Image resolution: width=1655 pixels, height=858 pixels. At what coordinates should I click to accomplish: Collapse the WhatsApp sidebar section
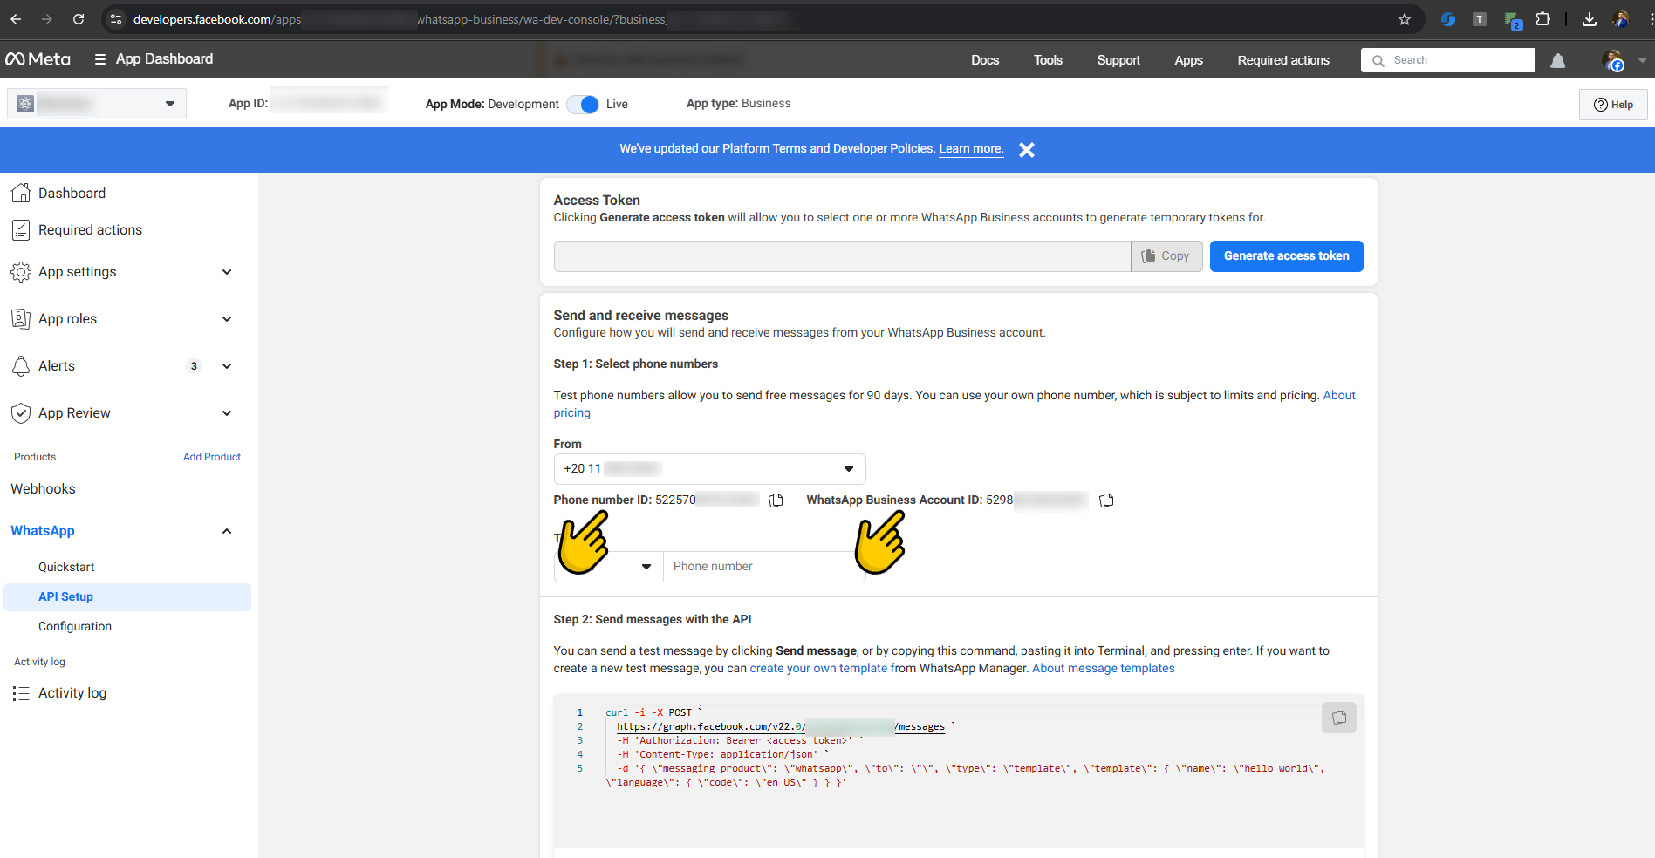226,530
